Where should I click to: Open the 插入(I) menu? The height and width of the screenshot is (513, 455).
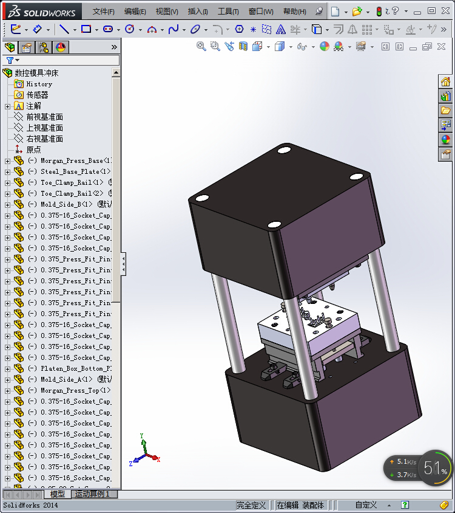click(x=198, y=12)
